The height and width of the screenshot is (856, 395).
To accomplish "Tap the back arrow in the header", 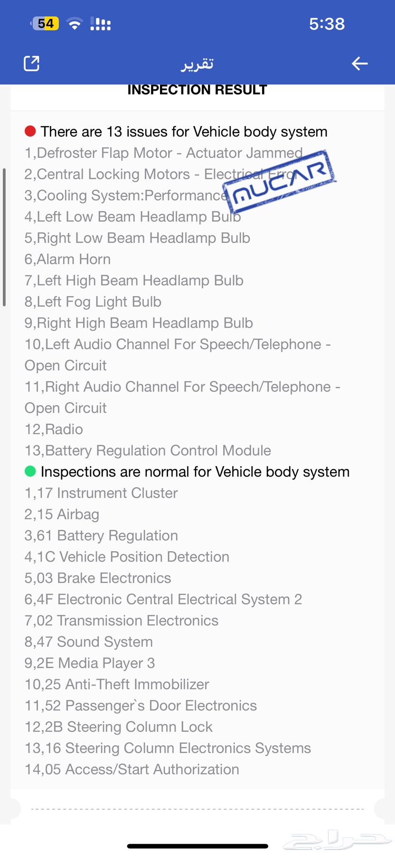I will tap(359, 63).
